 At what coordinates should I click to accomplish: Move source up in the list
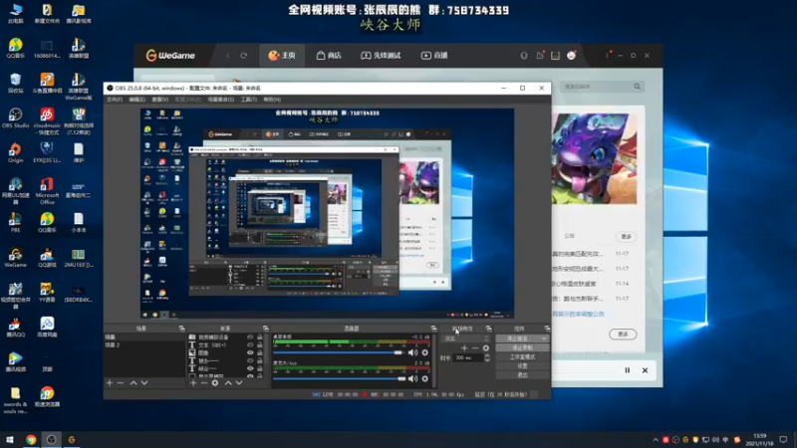pos(228,382)
